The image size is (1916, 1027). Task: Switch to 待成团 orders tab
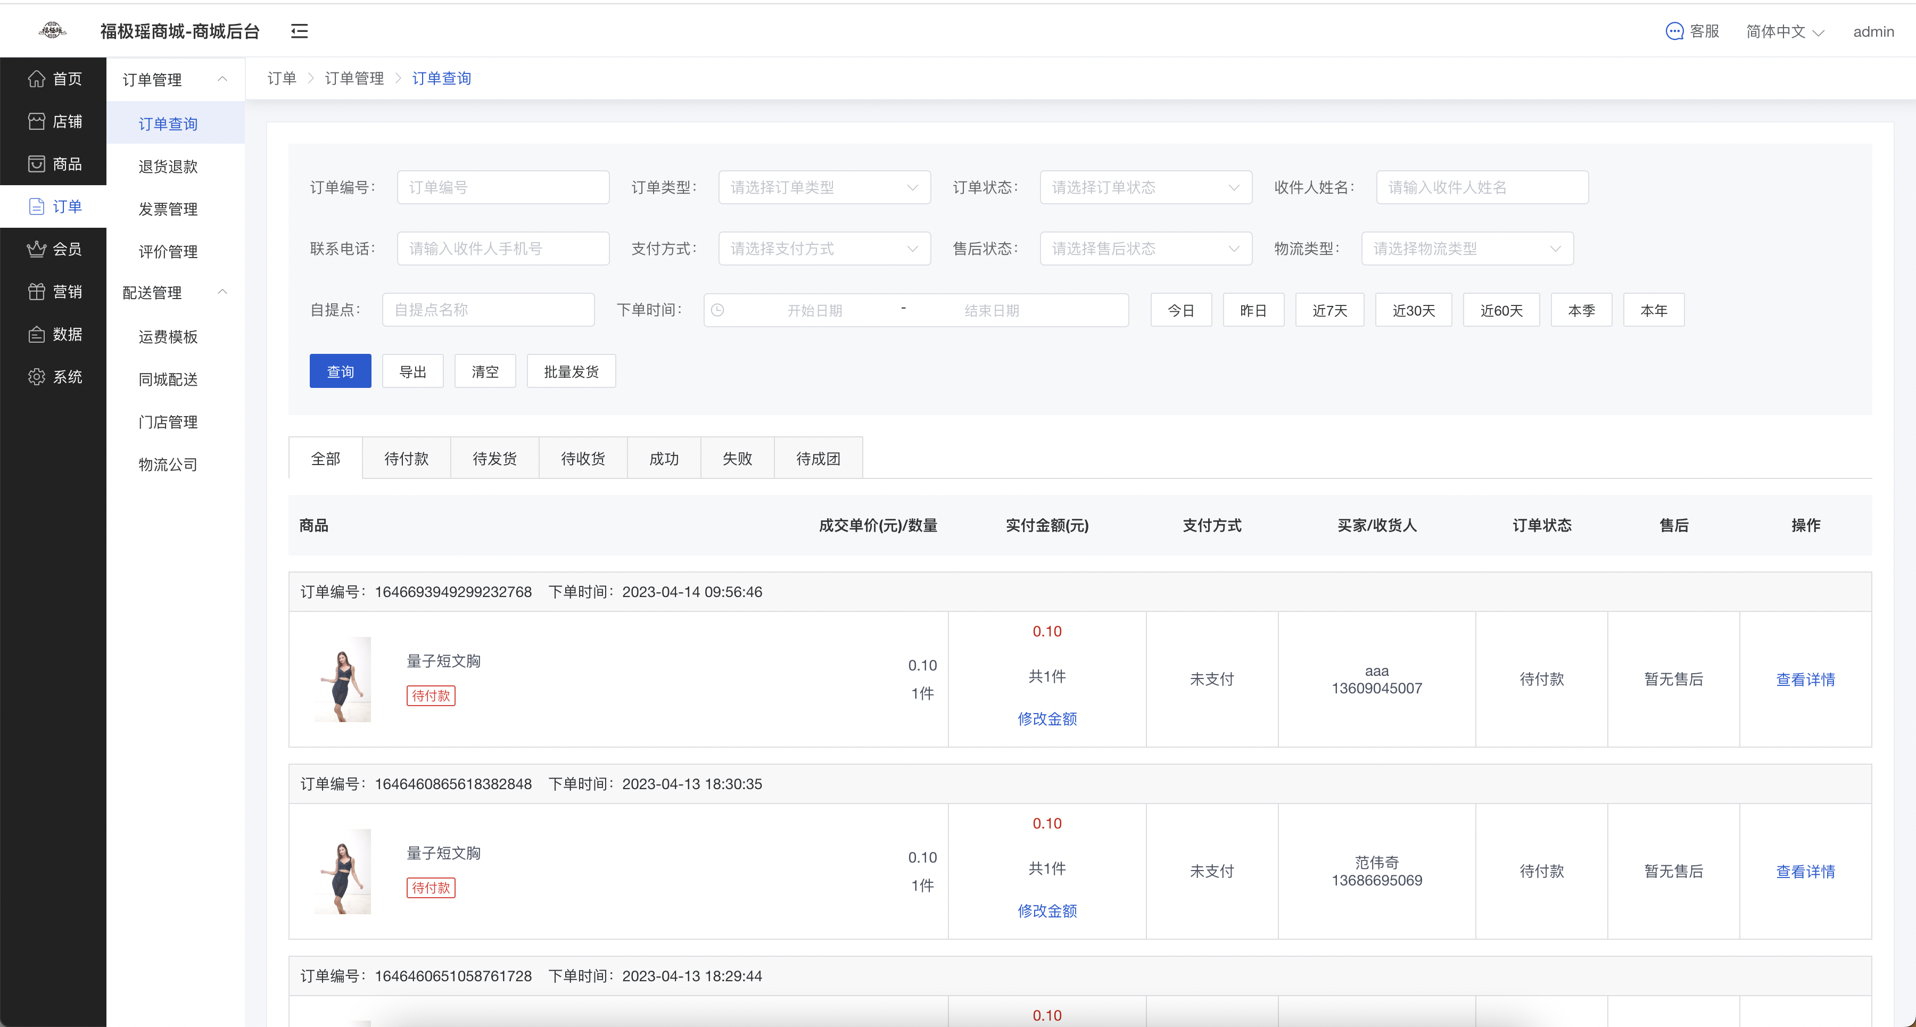(818, 458)
